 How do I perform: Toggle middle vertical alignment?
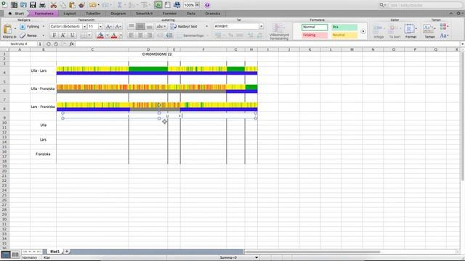(140, 27)
